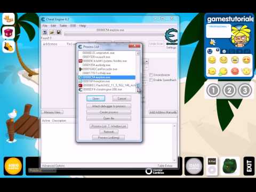Click the Network button

coord(109,132)
